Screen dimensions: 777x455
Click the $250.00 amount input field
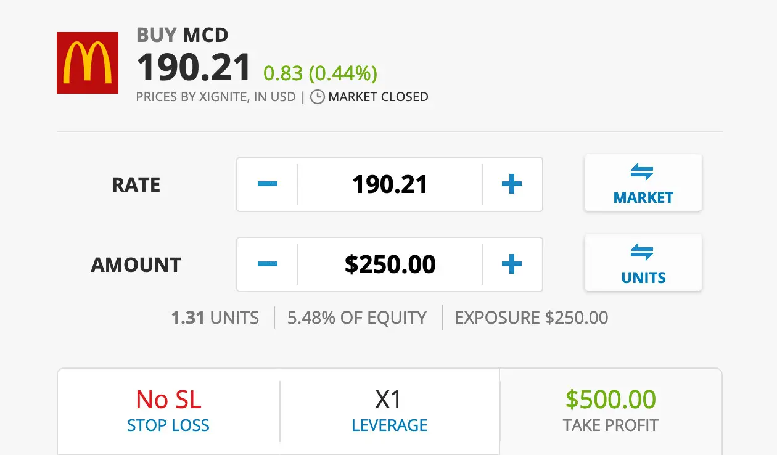pyautogui.click(x=390, y=264)
